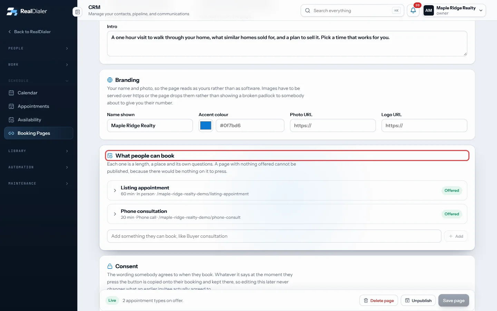Click the Name shown input field

point(150,125)
